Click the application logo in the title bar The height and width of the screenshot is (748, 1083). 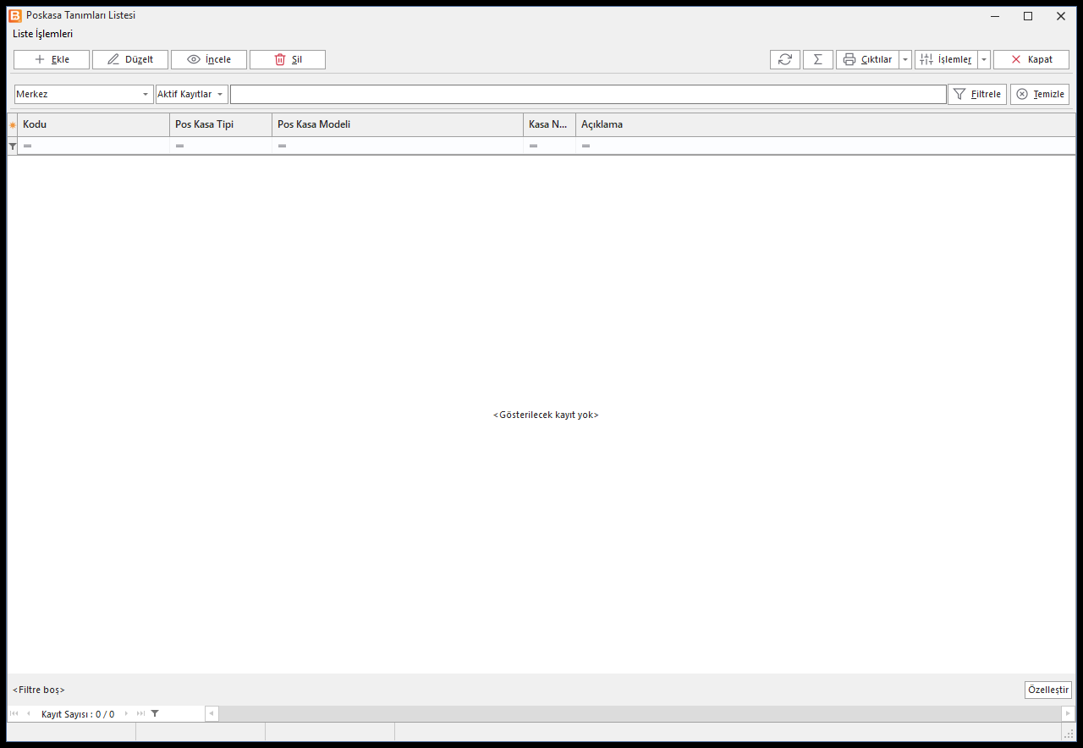[15, 15]
